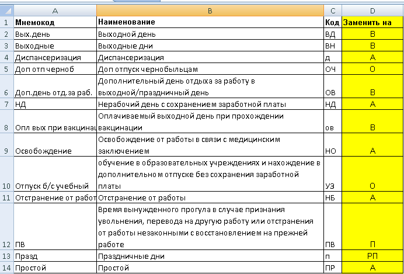
Task: Select the 'Доп отпуск чернобыльцам' cell
Action: [x=210, y=69]
